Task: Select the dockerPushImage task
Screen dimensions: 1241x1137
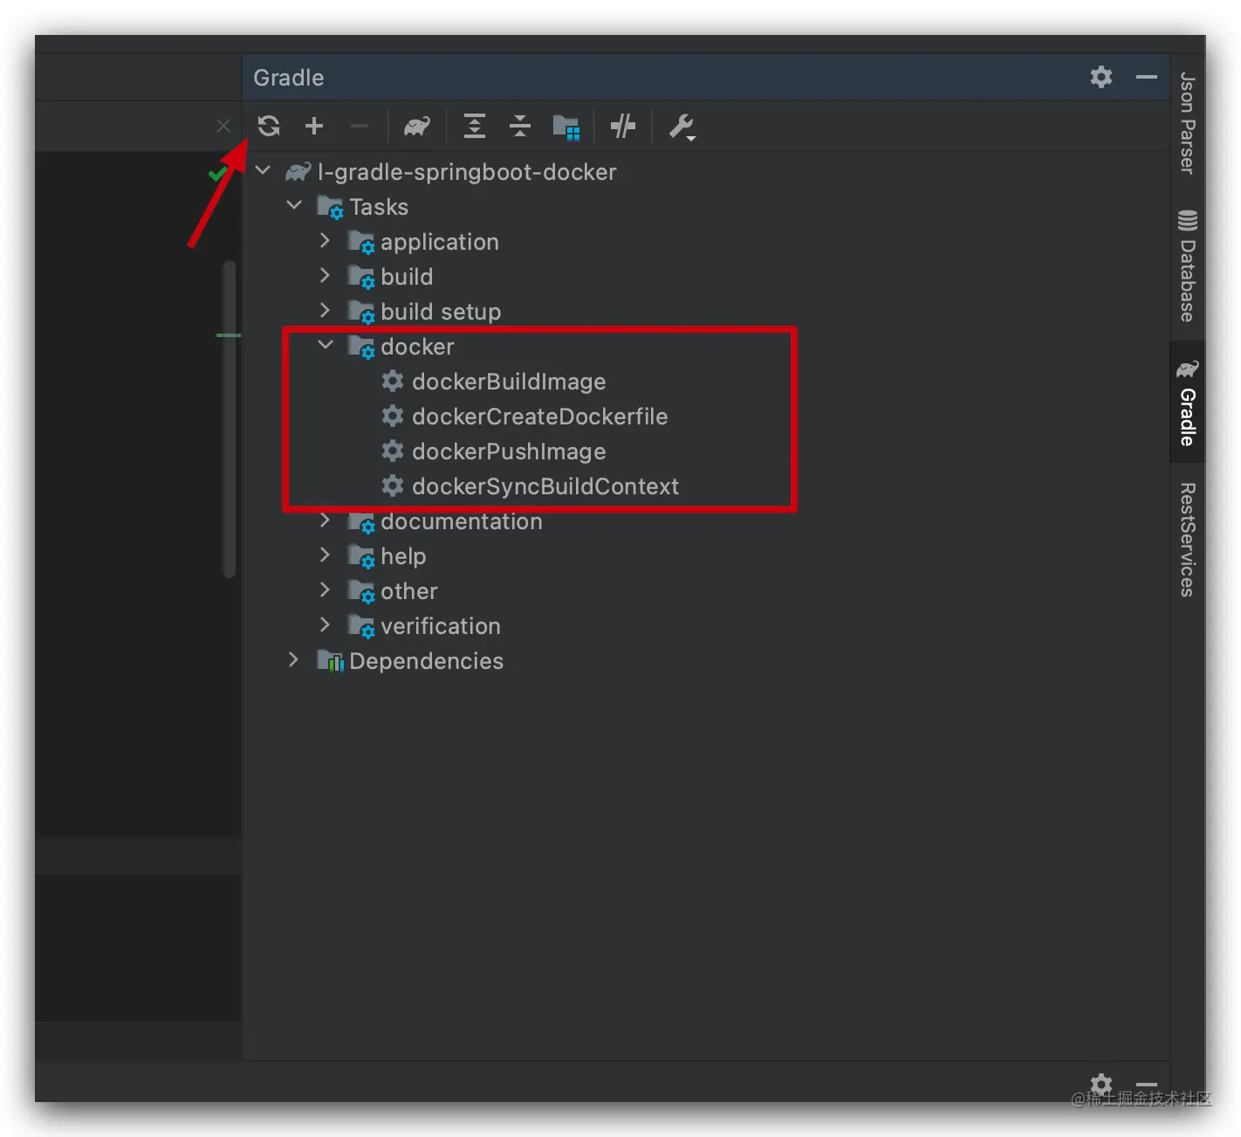Action: click(x=509, y=451)
